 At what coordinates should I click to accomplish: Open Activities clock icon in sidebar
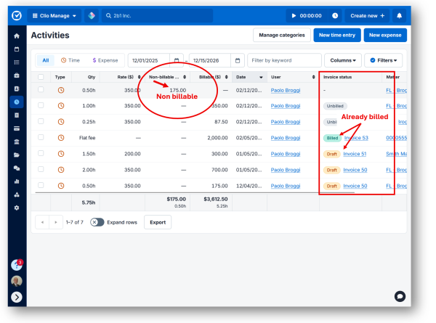(x=17, y=102)
